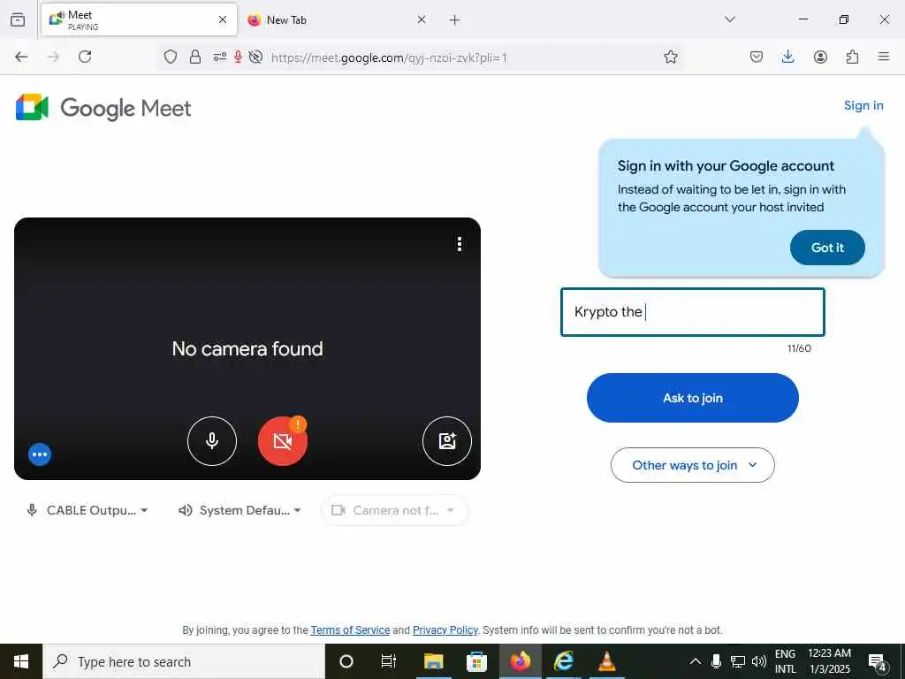Open network icon in system tray

tap(738, 661)
